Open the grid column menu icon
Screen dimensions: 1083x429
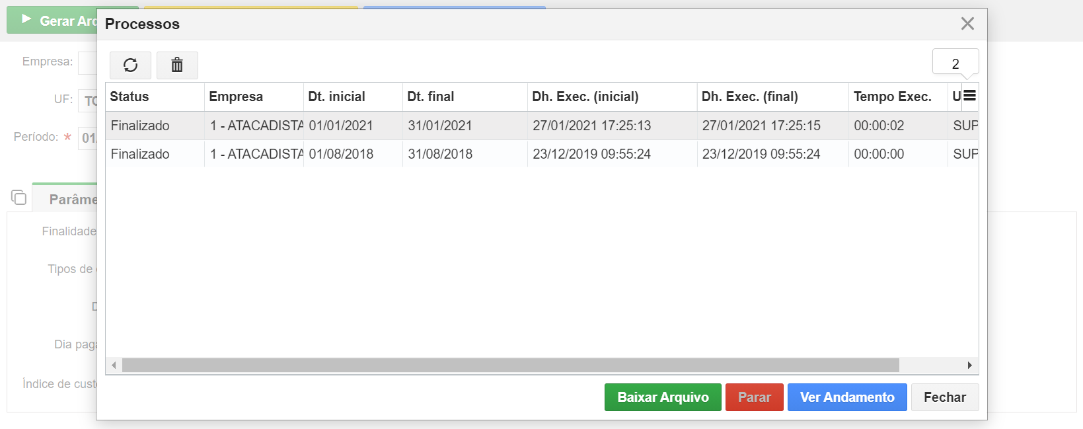(x=969, y=96)
